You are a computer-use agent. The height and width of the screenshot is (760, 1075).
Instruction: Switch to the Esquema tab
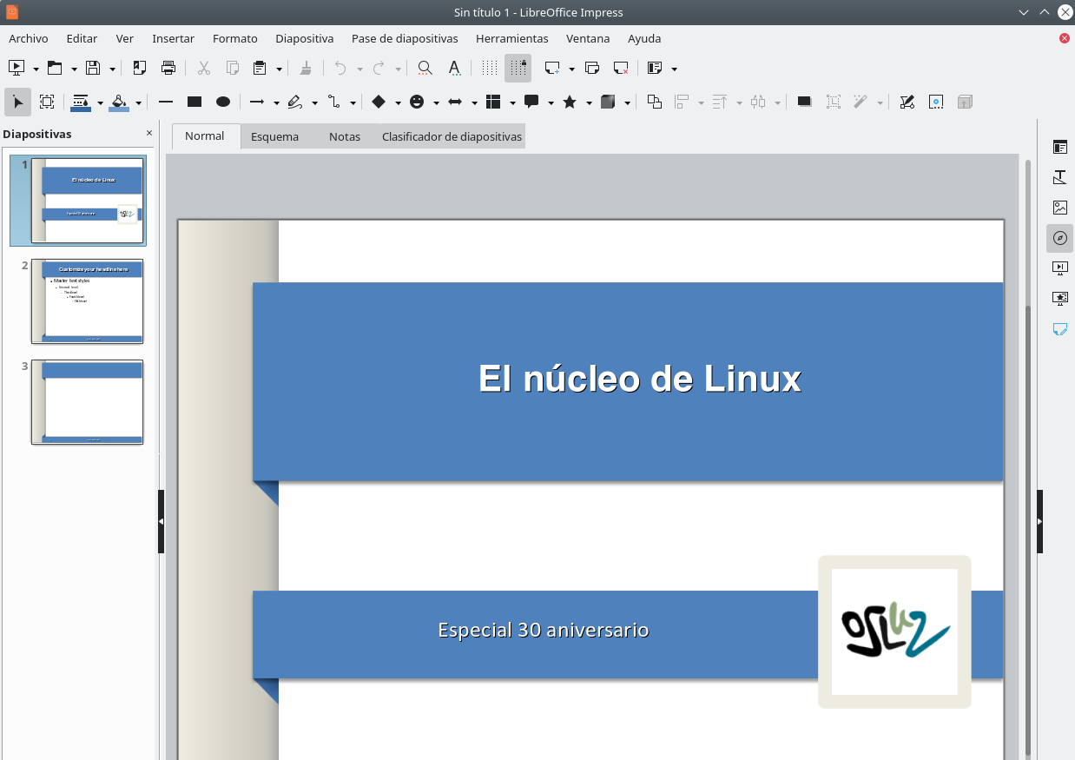[274, 136]
